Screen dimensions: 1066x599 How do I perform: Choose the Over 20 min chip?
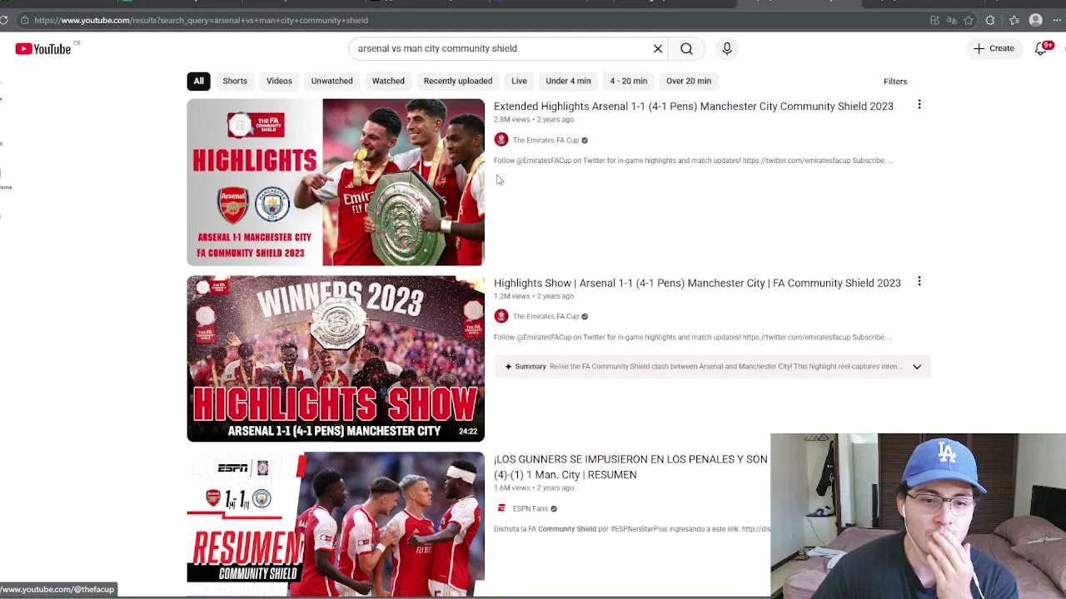689,81
